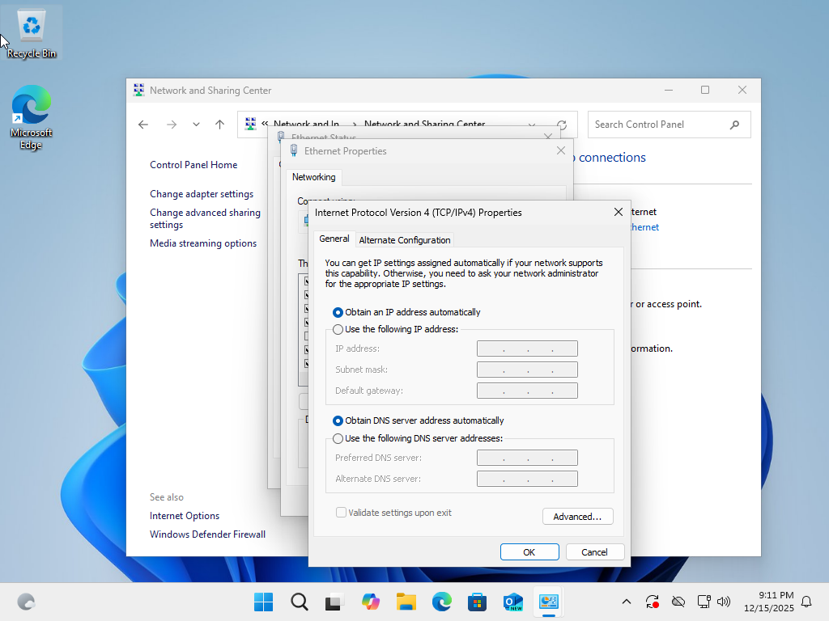Open Task View from the taskbar
This screenshot has height=621, width=829.
(x=334, y=602)
